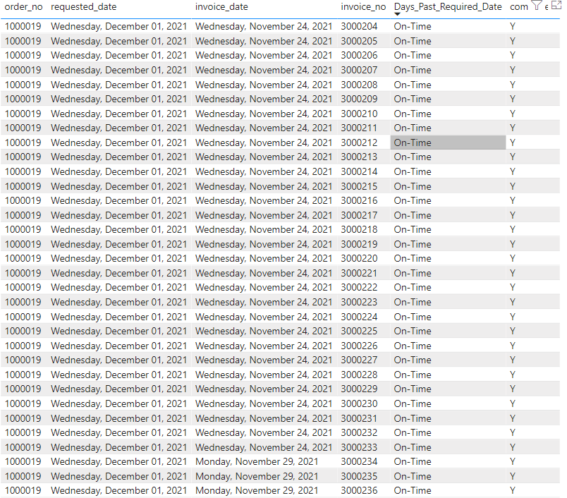Select invoice number 3000225

(359, 332)
